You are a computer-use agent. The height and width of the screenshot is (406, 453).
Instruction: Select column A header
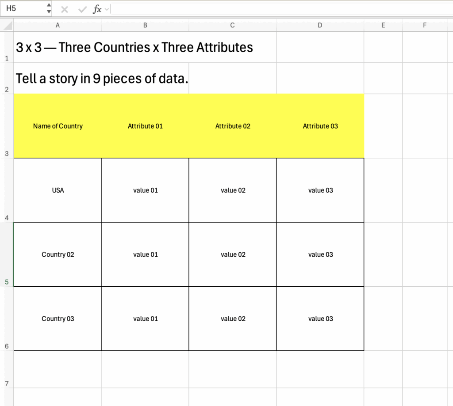click(58, 26)
